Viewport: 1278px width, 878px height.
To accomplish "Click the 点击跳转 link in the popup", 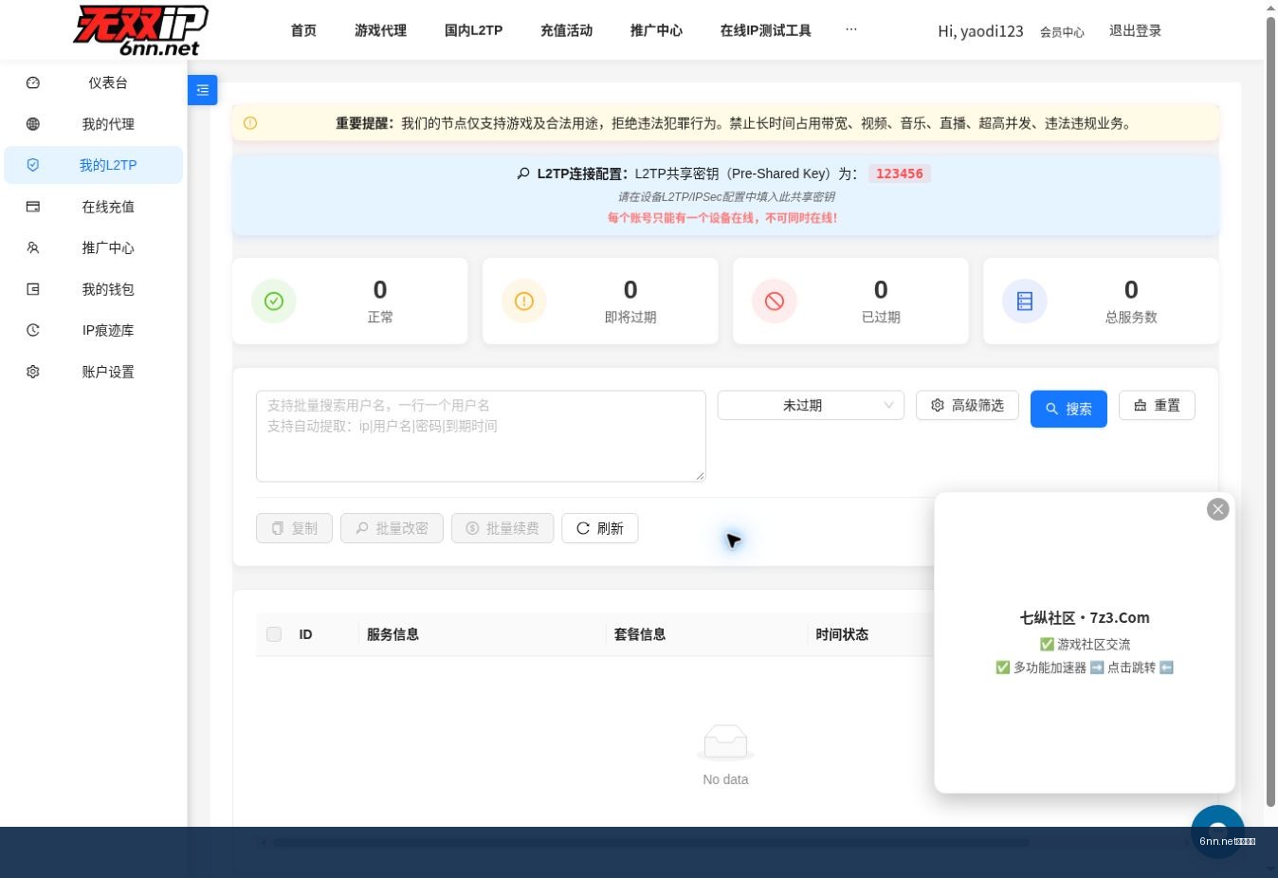I will (1131, 668).
